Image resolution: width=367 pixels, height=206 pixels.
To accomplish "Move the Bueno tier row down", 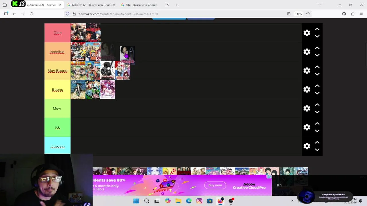I will [x=317, y=93].
